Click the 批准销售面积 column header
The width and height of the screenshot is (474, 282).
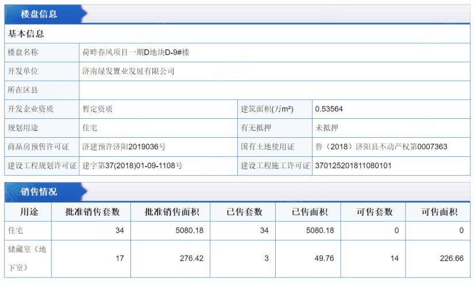coord(172,212)
